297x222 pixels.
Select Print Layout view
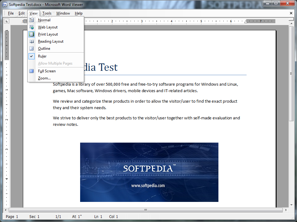pos(56,34)
